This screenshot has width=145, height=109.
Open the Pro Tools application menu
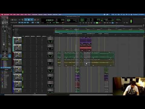pos(6,15)
